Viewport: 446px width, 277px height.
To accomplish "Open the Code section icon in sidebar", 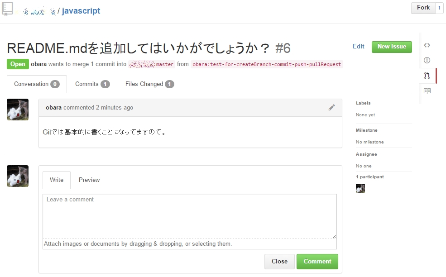I will click(427, 46).
